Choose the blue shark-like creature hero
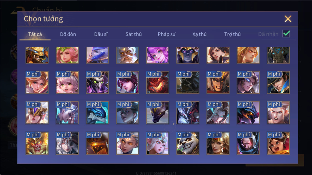Viewport: 312px width, 175px height. (x=97, y=113)
